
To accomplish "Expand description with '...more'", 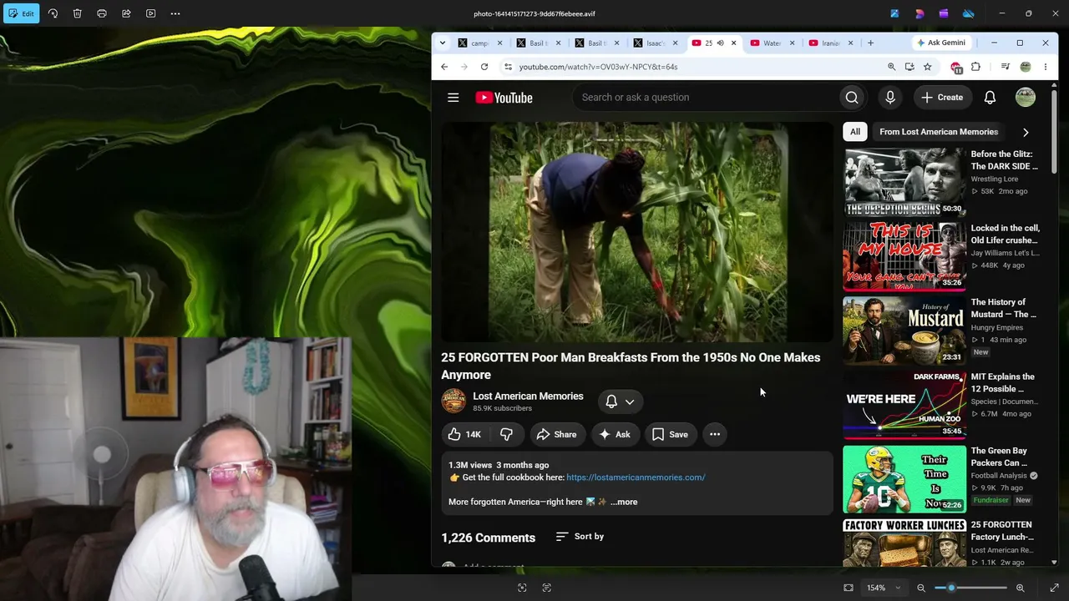I will point(624,502).
